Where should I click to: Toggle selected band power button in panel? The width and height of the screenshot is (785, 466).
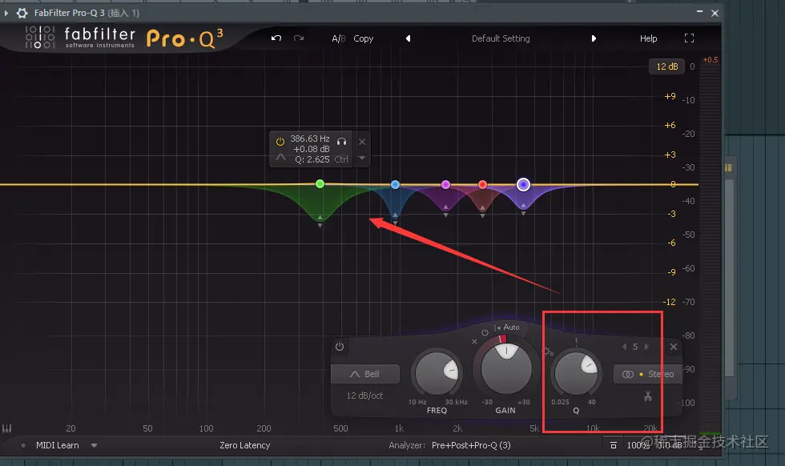(x=340, y=347)
